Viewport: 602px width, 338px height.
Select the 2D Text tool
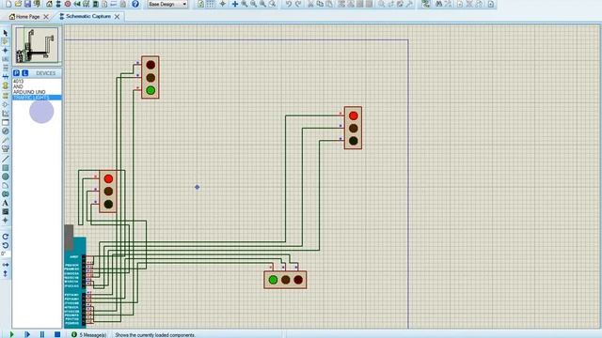pyautogui.click(x=5, y=203)
